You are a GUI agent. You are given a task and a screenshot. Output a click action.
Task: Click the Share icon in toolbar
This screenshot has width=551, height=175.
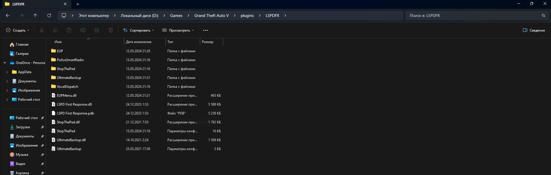click(x=97, y=30)
